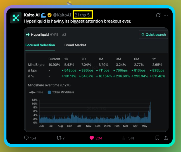Click the tweet text about Hyperliquid breakout
The image size is (181, 152).
(x=77, y=21)
